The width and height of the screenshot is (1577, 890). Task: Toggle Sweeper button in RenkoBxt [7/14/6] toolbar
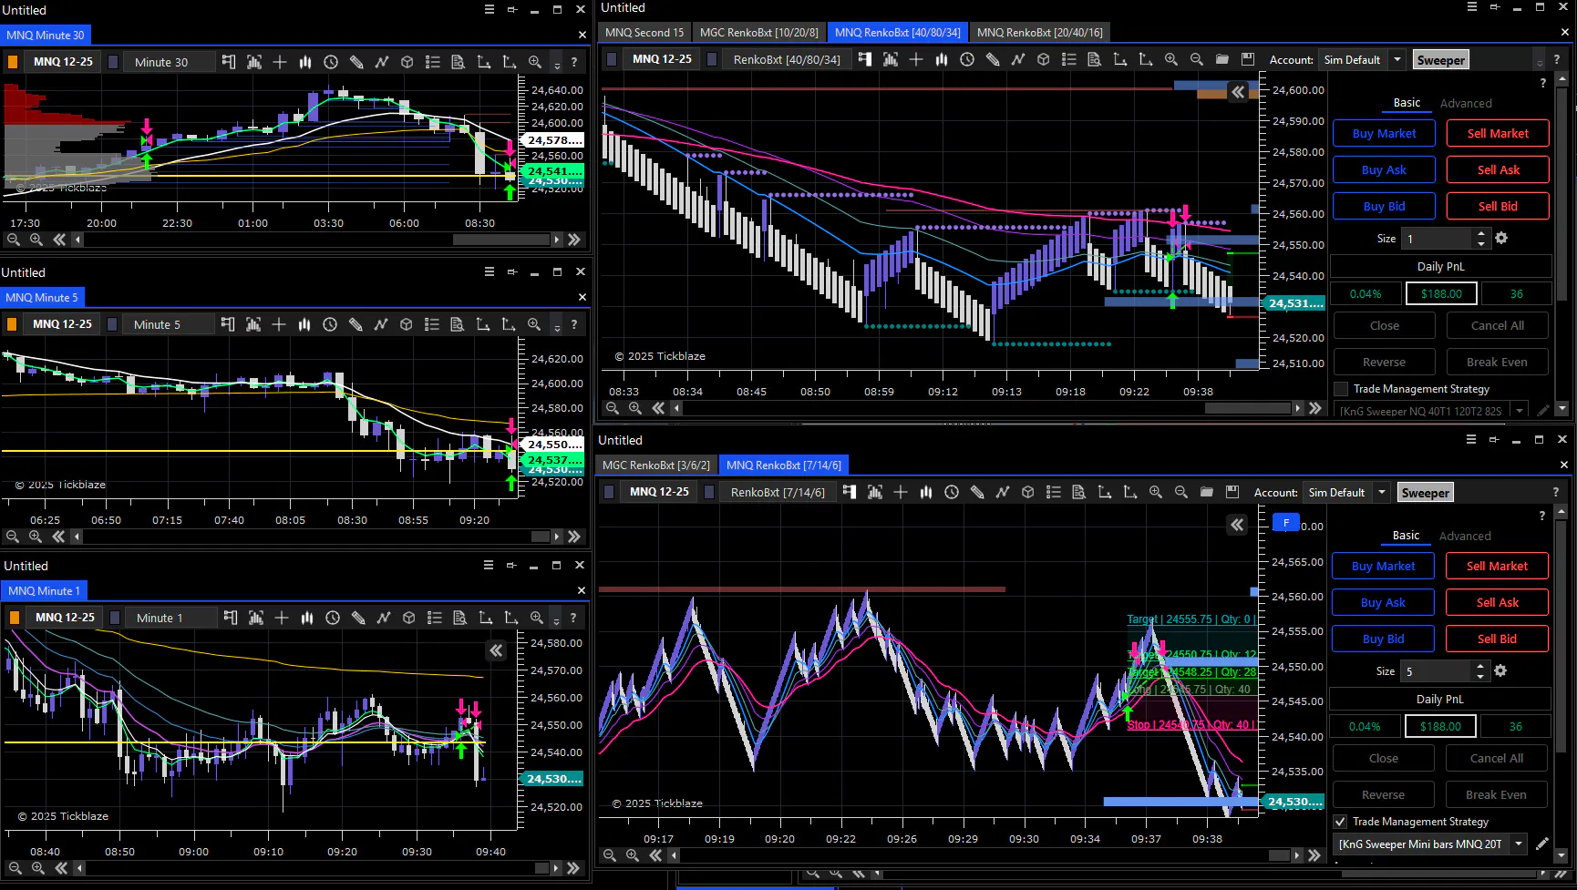[1426, 493]
